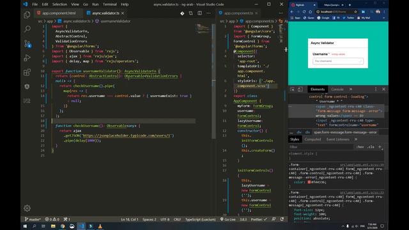Image resolution: width=409 pixels, height=230 pixels.
Task: Open the Manage gear in VS Code
Action: tap(27, 208)
